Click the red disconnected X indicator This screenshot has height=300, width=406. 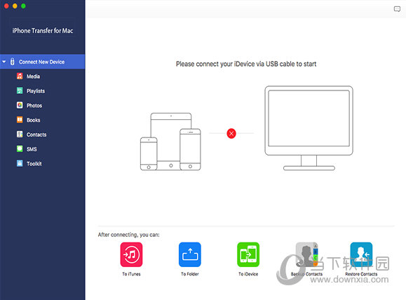(x=231, y=133)
